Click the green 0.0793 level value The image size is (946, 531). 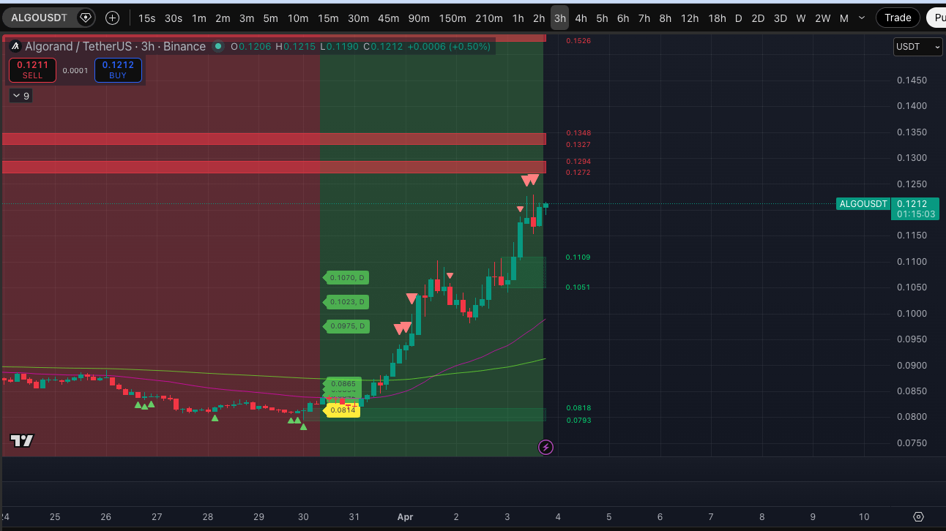click(x=578, y=421)
